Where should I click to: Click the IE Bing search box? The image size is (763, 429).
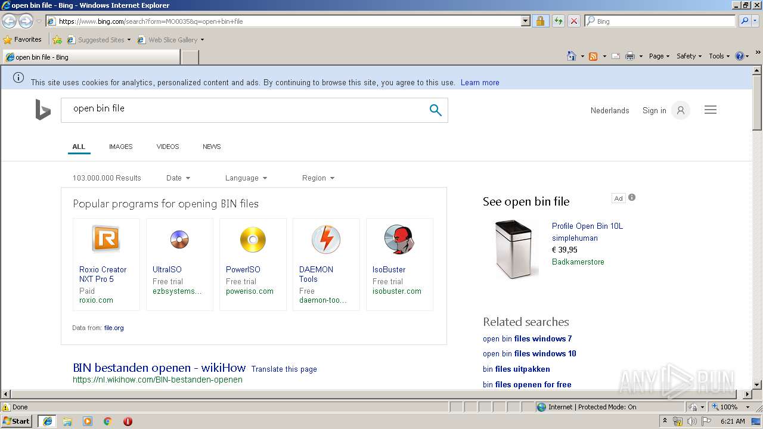(660, 21)
